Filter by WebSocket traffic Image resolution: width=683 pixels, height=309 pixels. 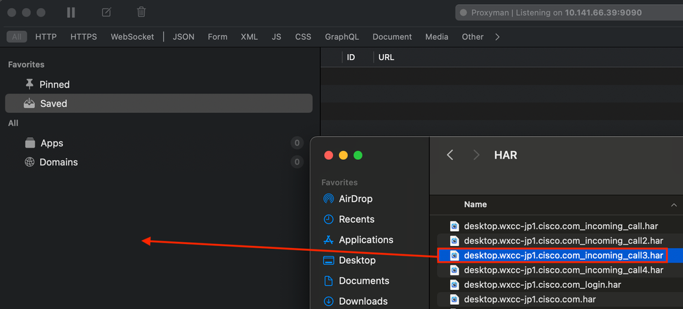click(x=132, y=37)
